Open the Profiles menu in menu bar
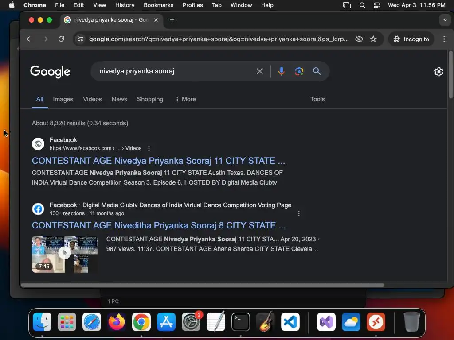This screenshot has width=454, height=340. pos(192,5)
